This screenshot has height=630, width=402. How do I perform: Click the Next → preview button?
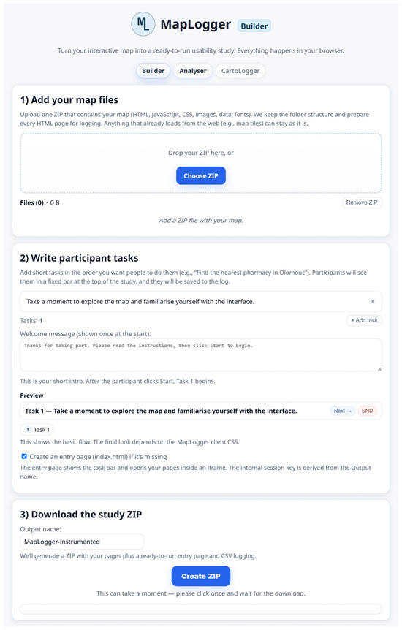click(x=343, y=411)
